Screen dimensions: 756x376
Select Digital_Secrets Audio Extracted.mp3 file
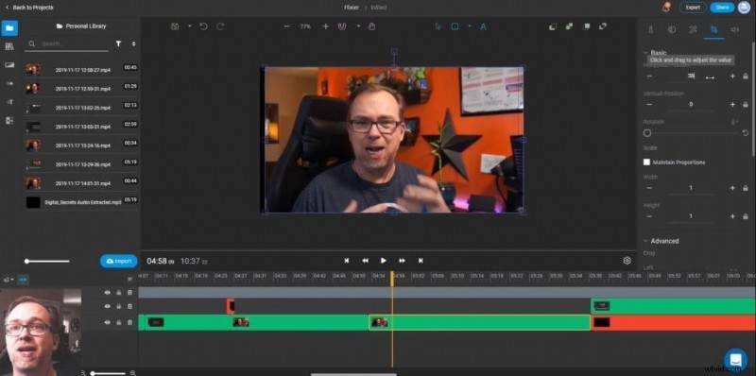coord(82,202)
